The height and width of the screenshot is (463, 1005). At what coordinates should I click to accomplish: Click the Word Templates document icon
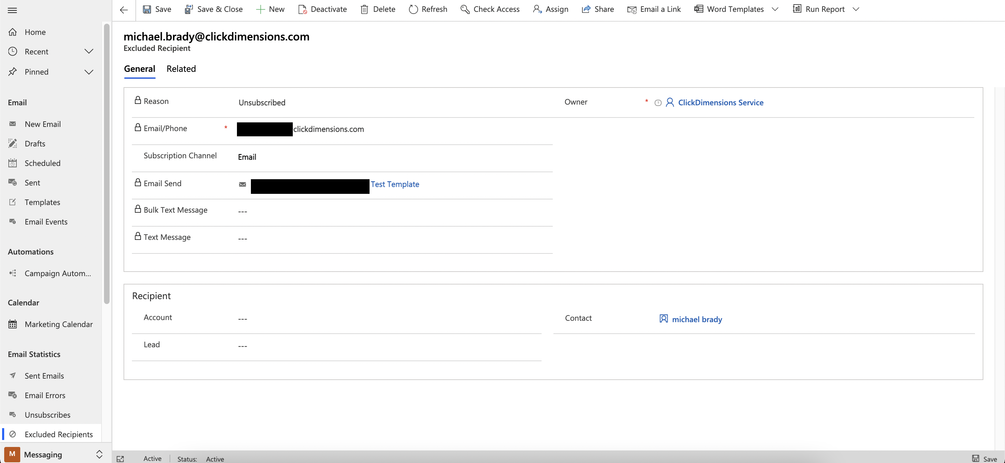pyautogui.click(x=698, y=9)
